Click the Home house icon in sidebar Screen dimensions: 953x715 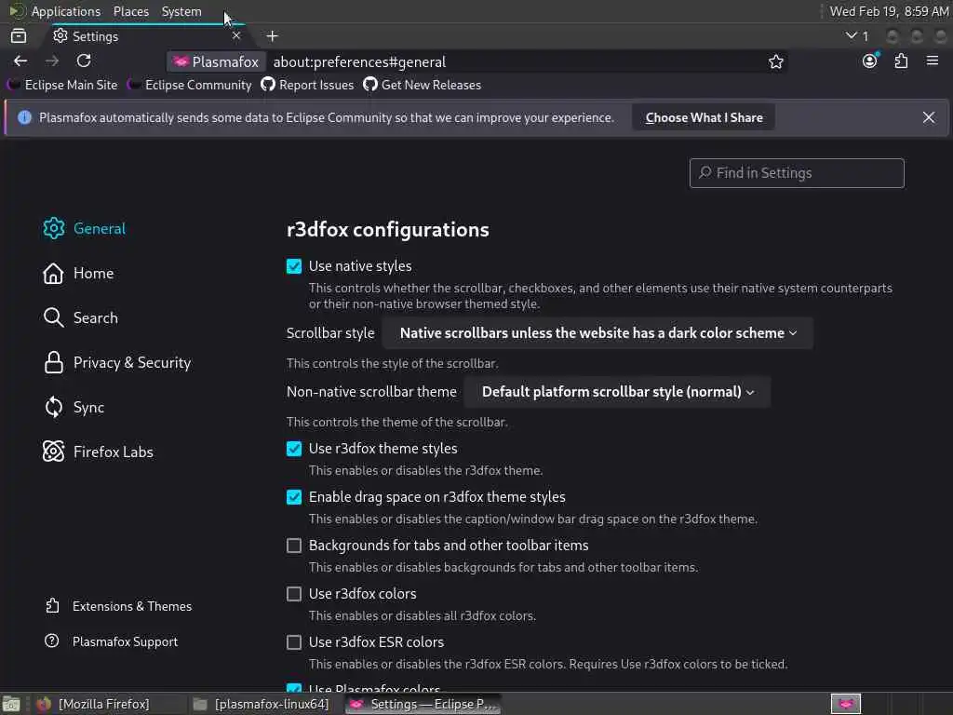(x=53, y=273)
